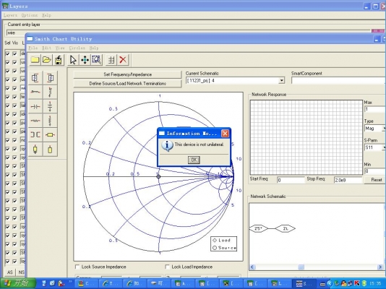The height and width of the screenshot is (289, 386).
Task: Toggle first row Sel checkbox in Layers window
Action: 7,53
